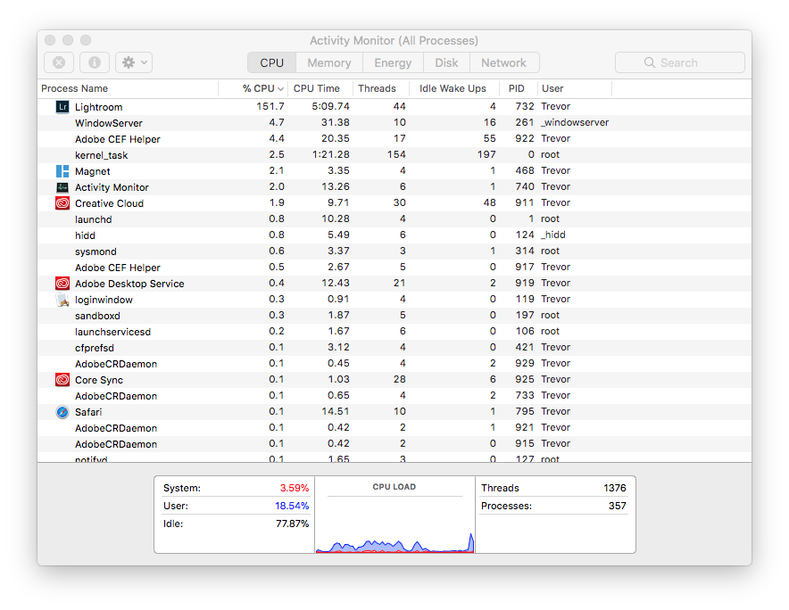Screen dimensions: 789x610
Task: Sort processes by Threads column
Action: click(x=378, y=88)
